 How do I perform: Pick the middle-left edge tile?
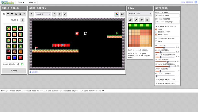9,35
